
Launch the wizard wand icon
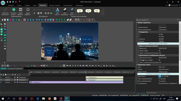(x=5, y=10)
